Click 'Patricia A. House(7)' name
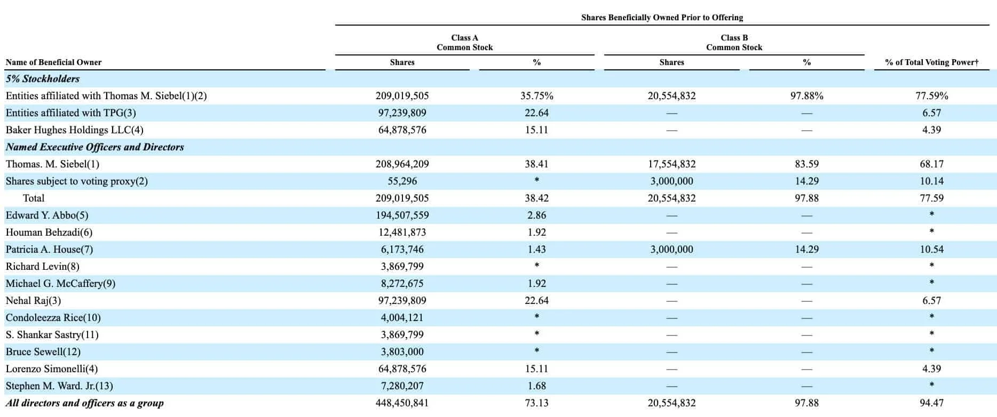This screenshot has width=997, height=417. [50, 250]
